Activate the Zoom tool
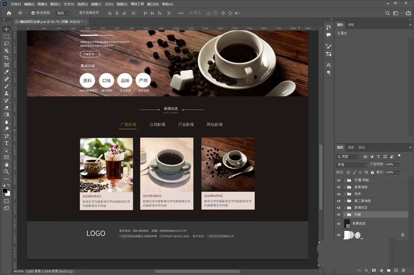Image resolution: width=414 pixels, height=275 pixels. 7,171
